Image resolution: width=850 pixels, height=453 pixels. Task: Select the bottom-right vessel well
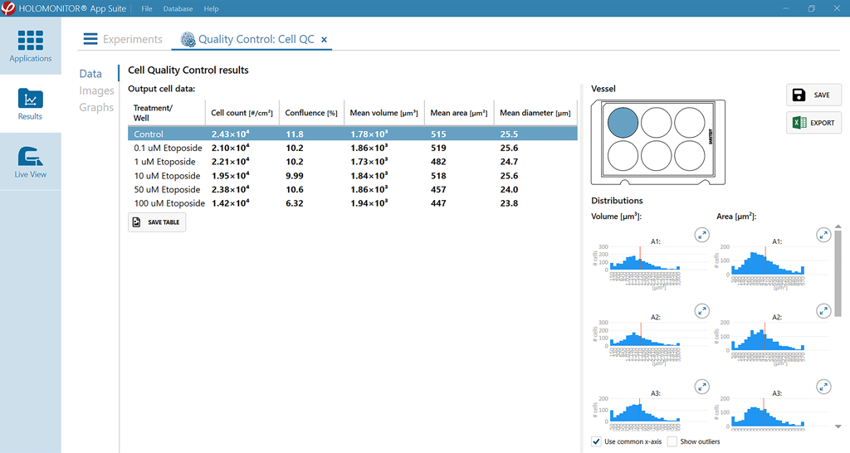click(690, 155)
